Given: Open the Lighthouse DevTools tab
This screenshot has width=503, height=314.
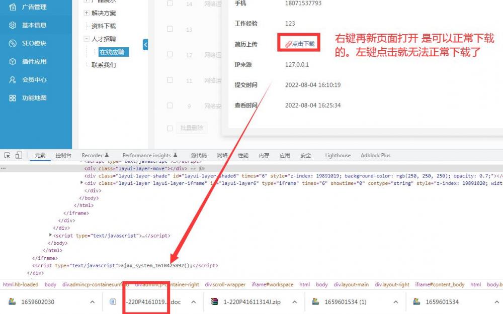Looking at the screenshot, I should coord(338,155).
